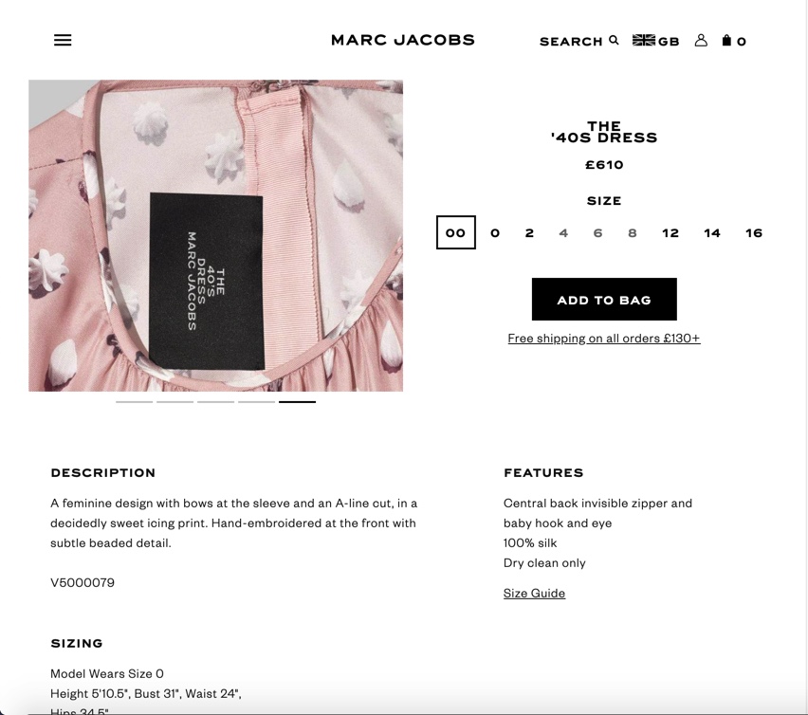This screenshot has height=715, width=808.
Task: Choose size 12
Action: click(670, 233)
